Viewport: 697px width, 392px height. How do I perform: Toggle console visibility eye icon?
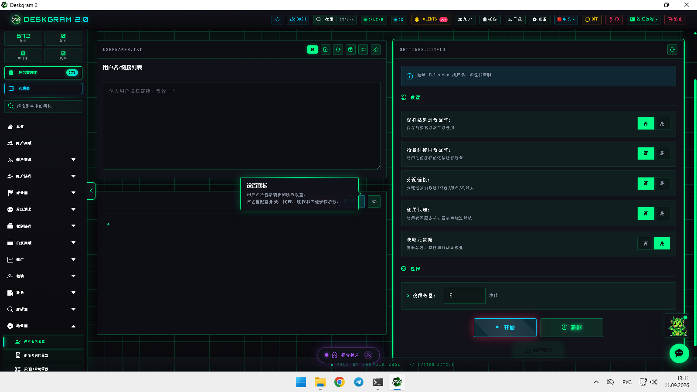click(374, 201)
